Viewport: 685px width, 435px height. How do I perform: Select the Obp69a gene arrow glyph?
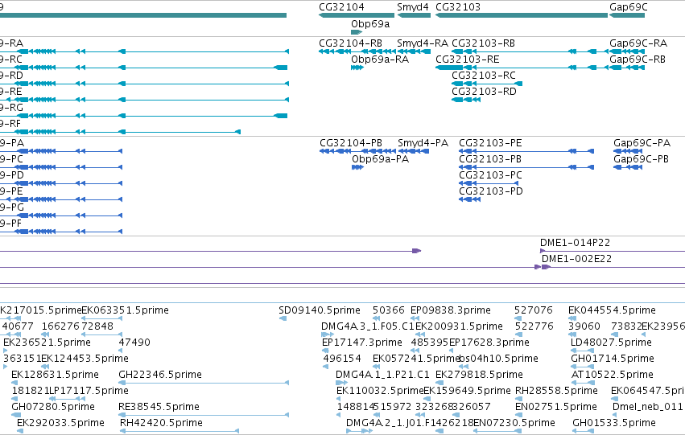tap(357, 32)
